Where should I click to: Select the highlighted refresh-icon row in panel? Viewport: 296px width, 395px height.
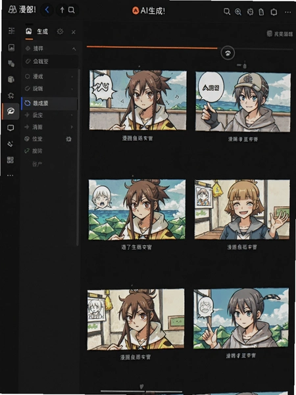tap(49, 103)
